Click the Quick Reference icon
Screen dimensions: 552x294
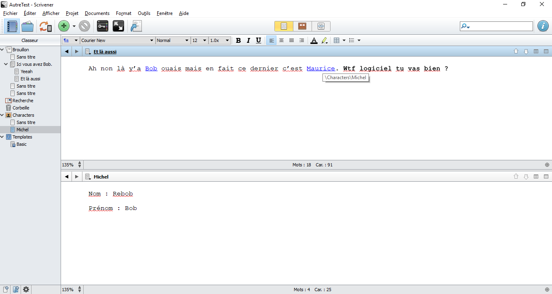coord(135,27)
